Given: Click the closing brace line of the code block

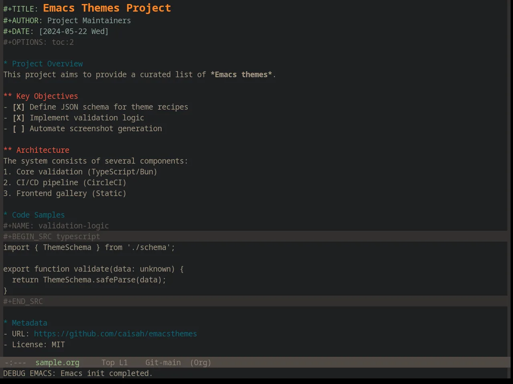Looking at the screenshot, I should point(6,290).
